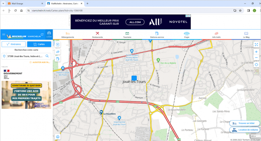Image resolution: width=261 pixels, height=141 pixels.
Task: Click the print map icon
Action: (x=58, y=137)
